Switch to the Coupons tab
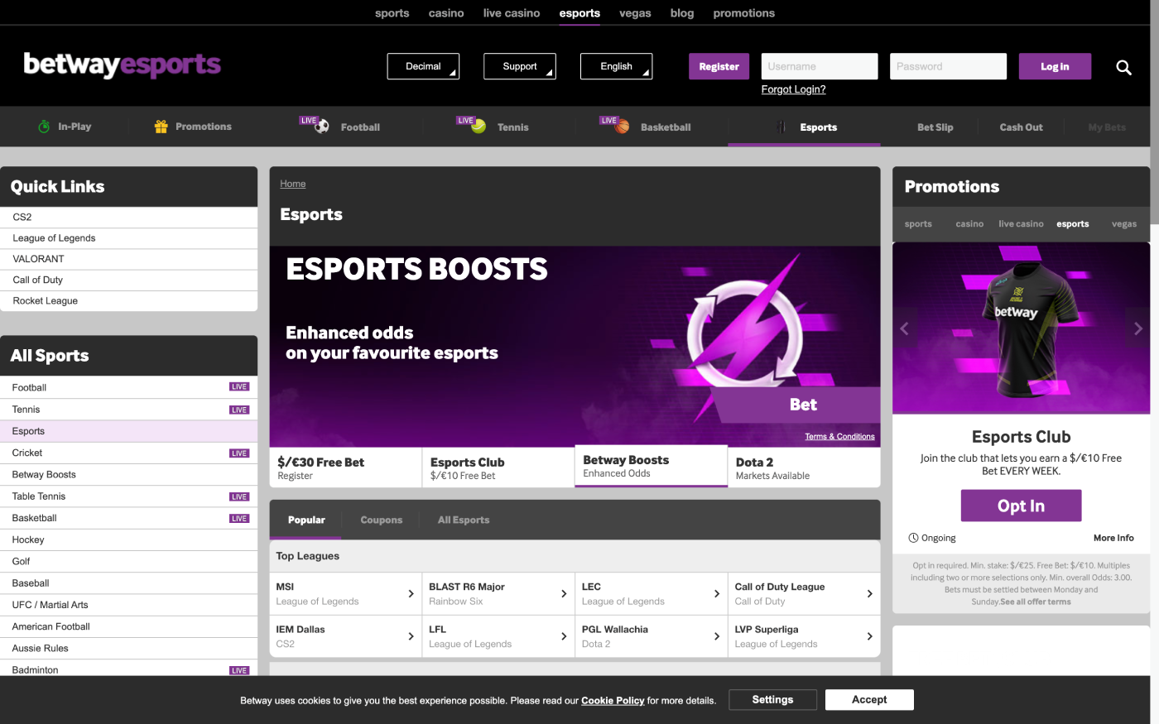 coord(382,520)
